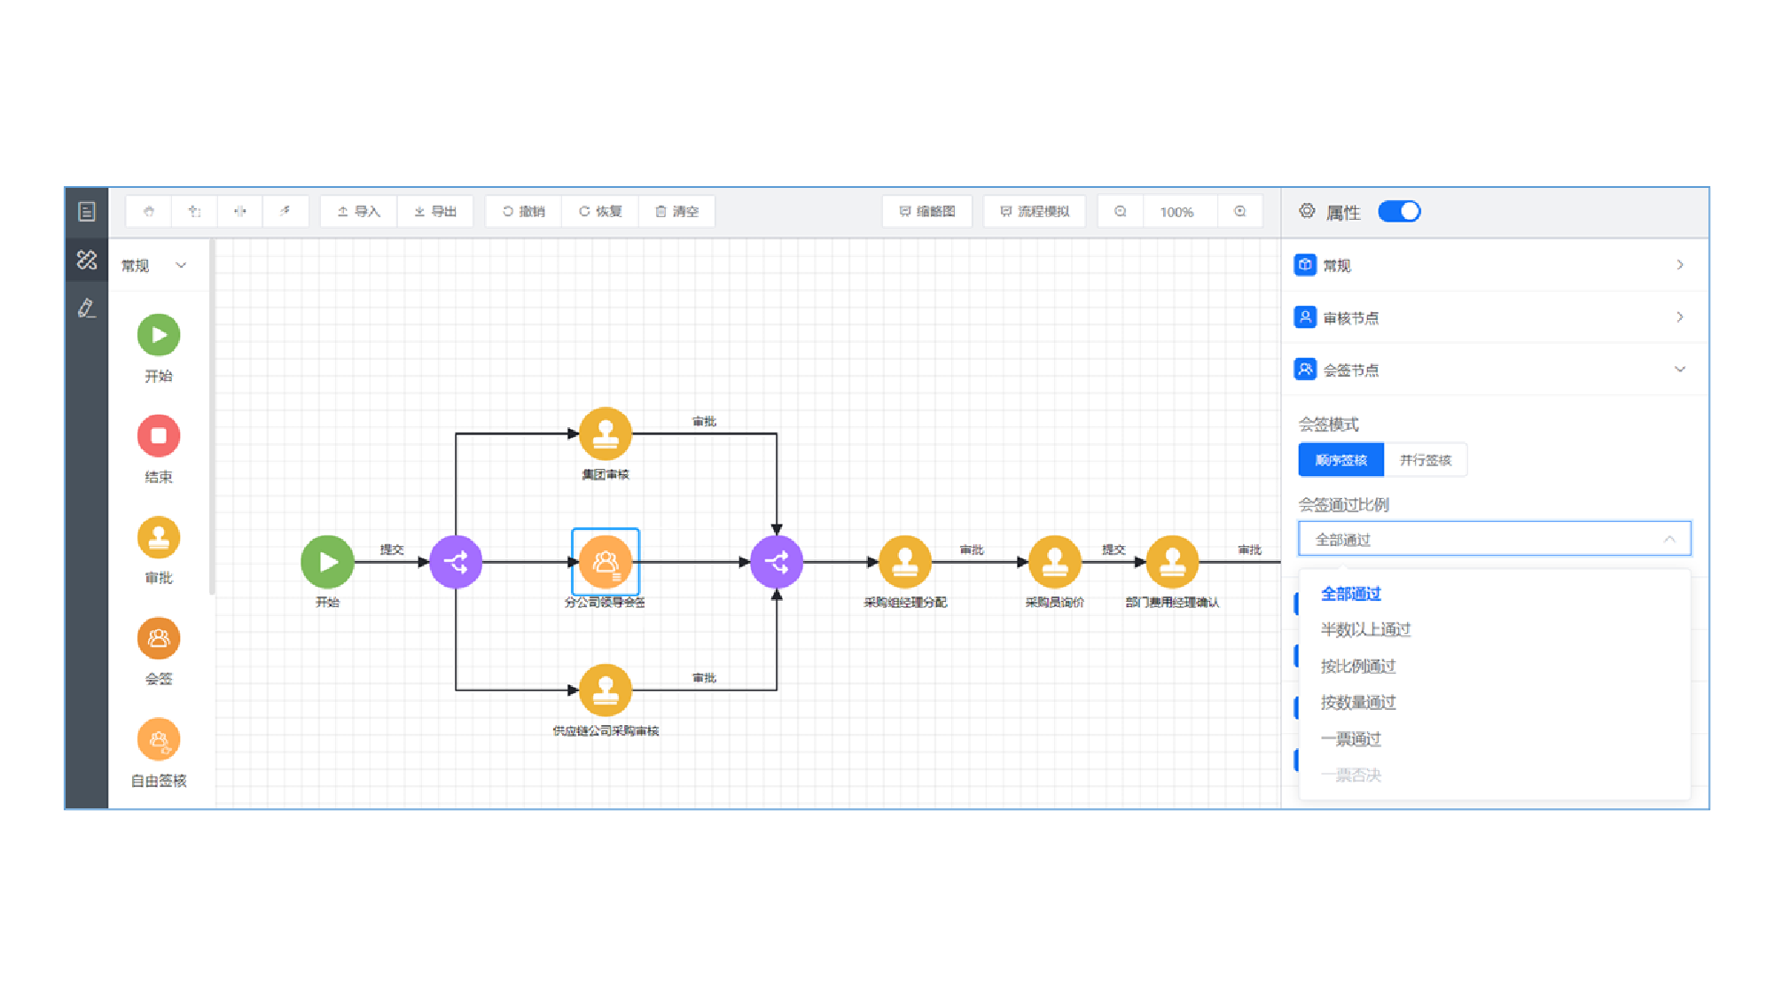Pick the 自由签核 node from palette
1774x998 pixels.
point(159,740)
